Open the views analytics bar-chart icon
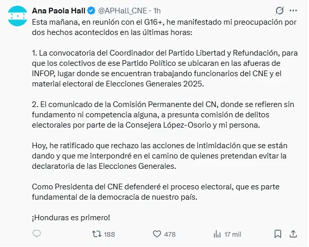The height and width of the screenshot is (247, 309). (x=215, y=234)
